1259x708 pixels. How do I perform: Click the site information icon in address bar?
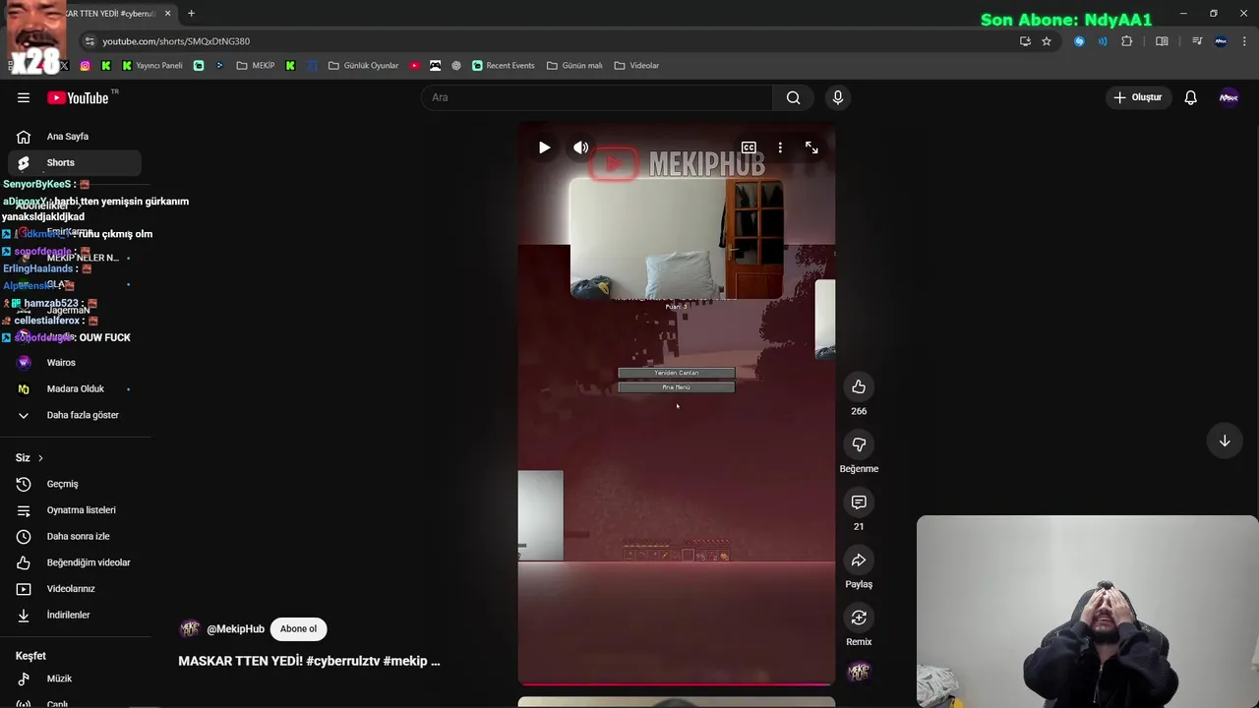coord(90,41)
